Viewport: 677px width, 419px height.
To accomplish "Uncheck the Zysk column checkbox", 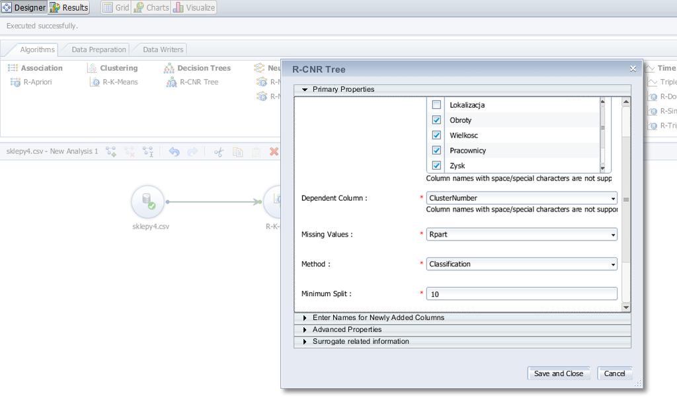I will (x=436, y=165).
